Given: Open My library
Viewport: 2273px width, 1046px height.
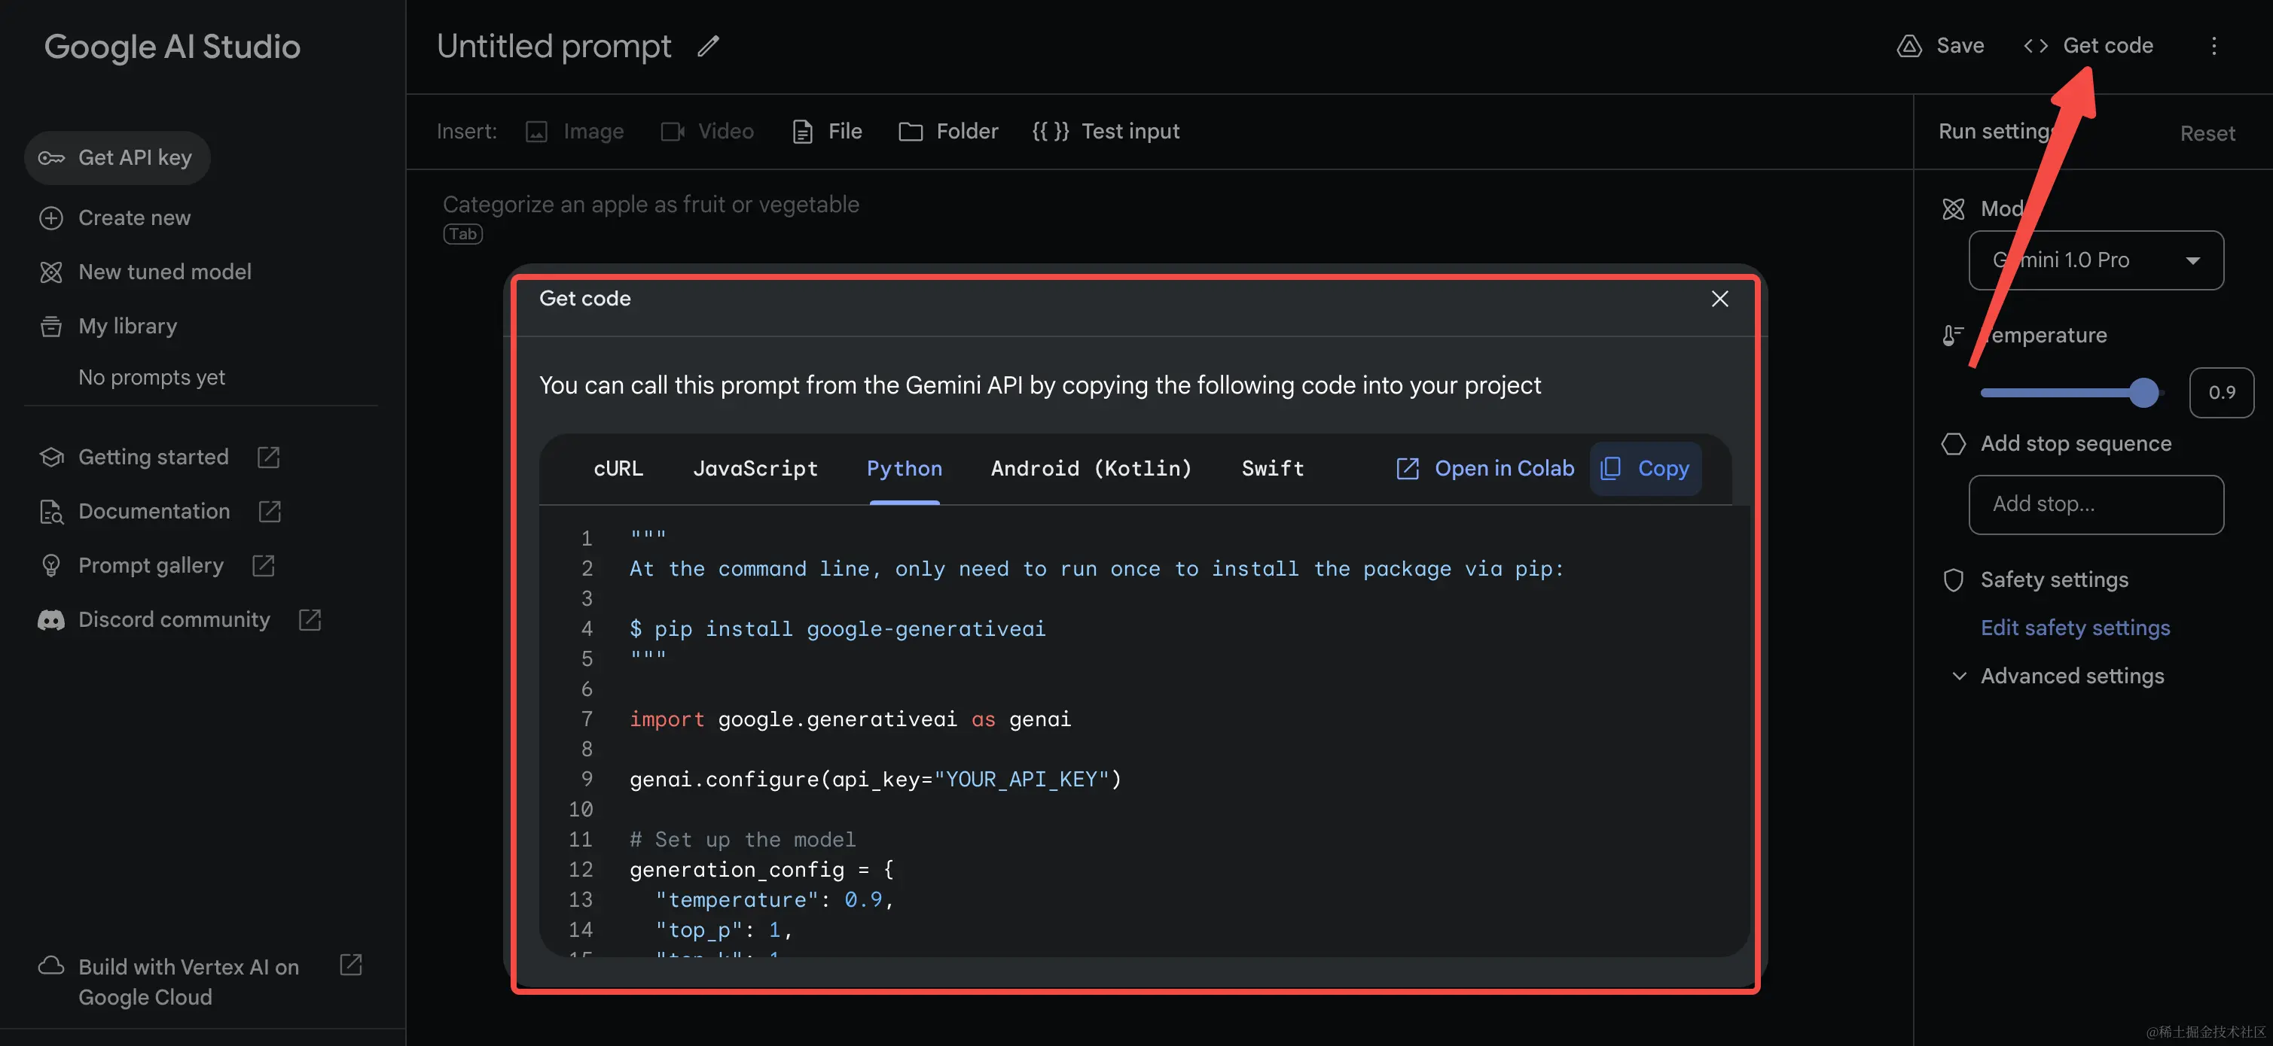Looking at the screenshot, I should coord(127,325).
